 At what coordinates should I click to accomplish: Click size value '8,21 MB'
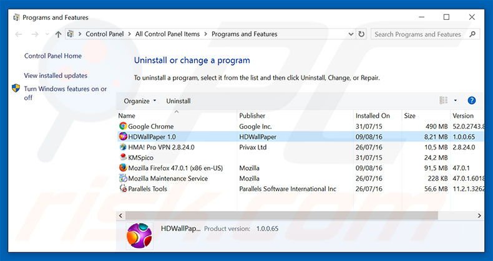436,137
